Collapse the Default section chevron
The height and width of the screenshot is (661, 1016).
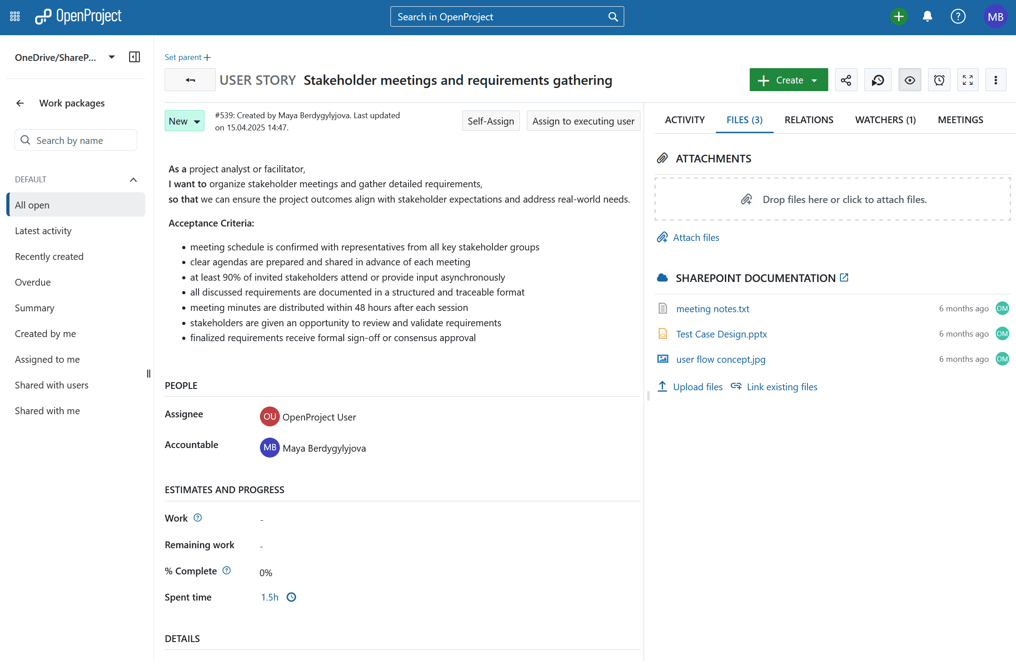coord(133,180)
